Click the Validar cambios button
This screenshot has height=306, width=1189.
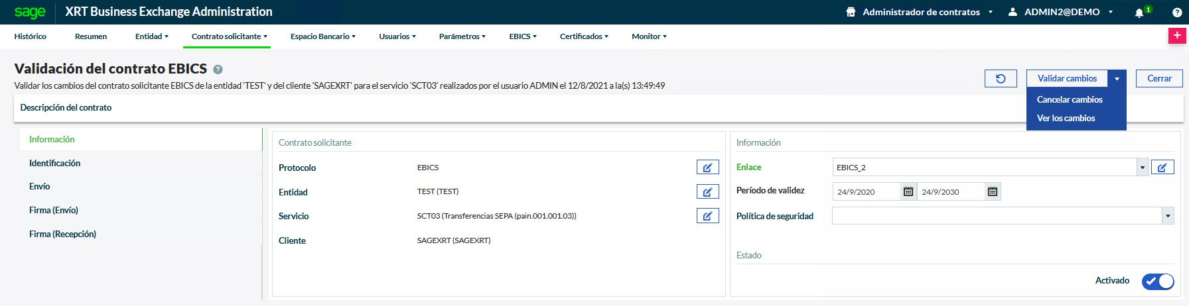tap(1067, 79)
